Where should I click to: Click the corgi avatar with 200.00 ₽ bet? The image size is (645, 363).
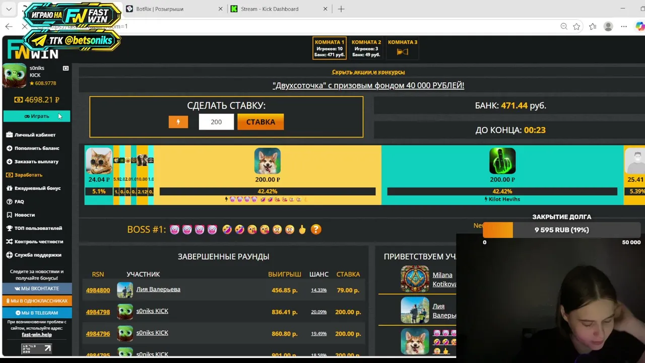(267, 161)
